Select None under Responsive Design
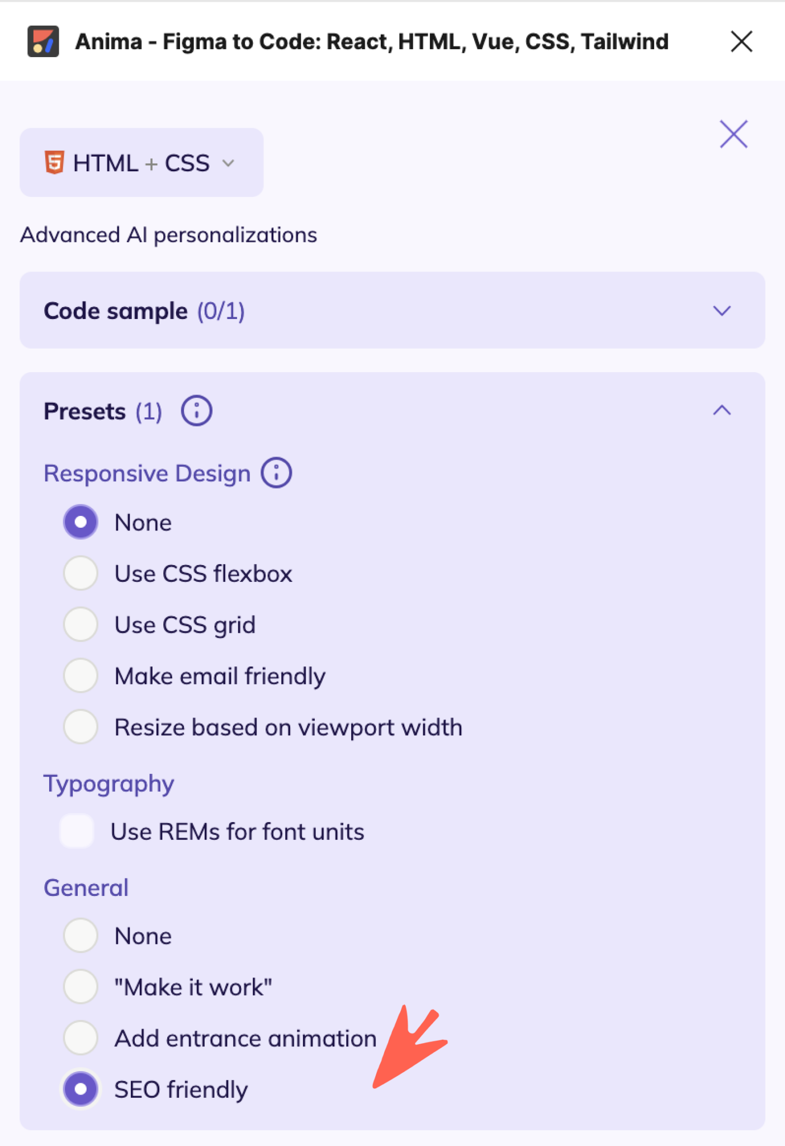Image resolution: width=785 pixels, height=1146 pixels. coord(80,522)
